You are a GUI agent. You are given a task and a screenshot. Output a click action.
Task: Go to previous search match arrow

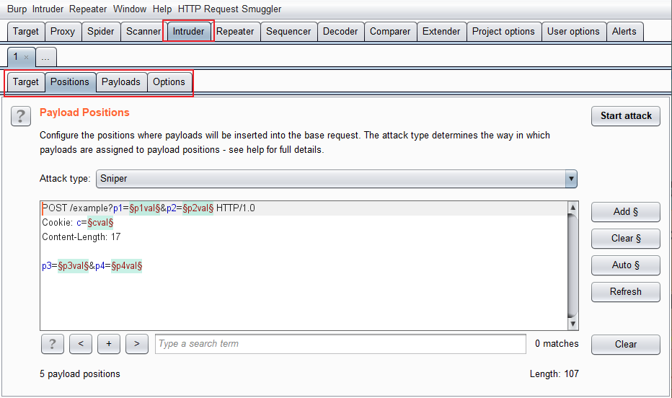81,344
